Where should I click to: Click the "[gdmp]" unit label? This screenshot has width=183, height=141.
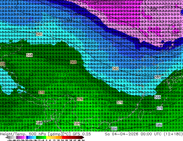[x=55, y=134]
